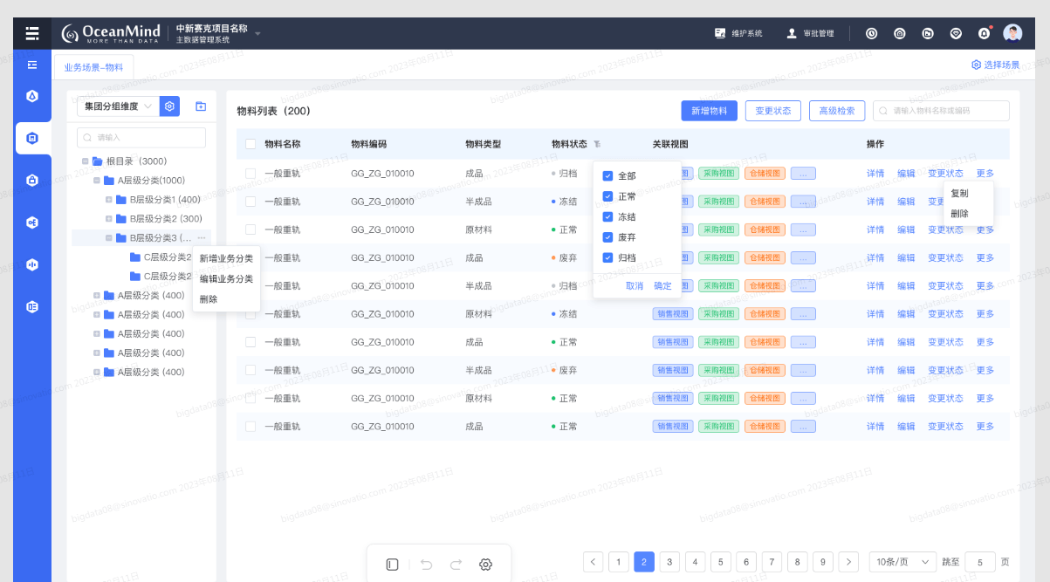The height and width of the screenshot is (582, 1050).
Task: Click the 选择场景 gear link
Action: point(996,65)
